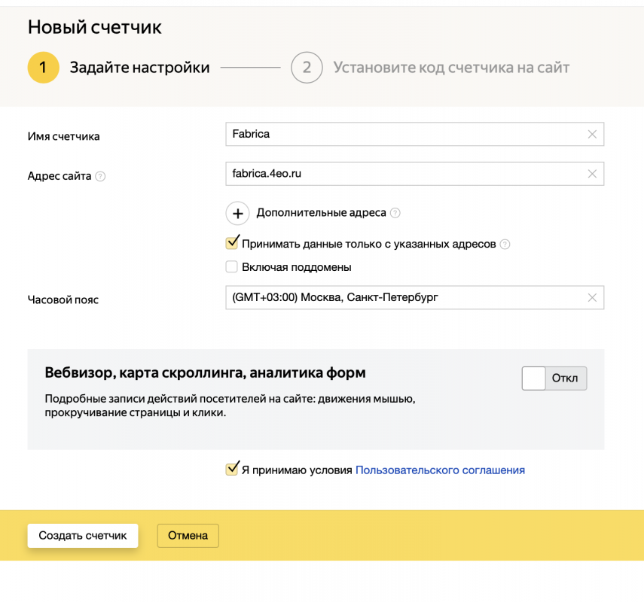Go to Установите код счетчика на сайт step
Image resolution: width=644 pixels, height=602 pixels.
click(451, 68)
